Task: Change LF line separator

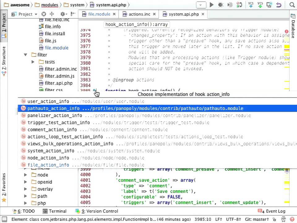Action: [219, 219]
